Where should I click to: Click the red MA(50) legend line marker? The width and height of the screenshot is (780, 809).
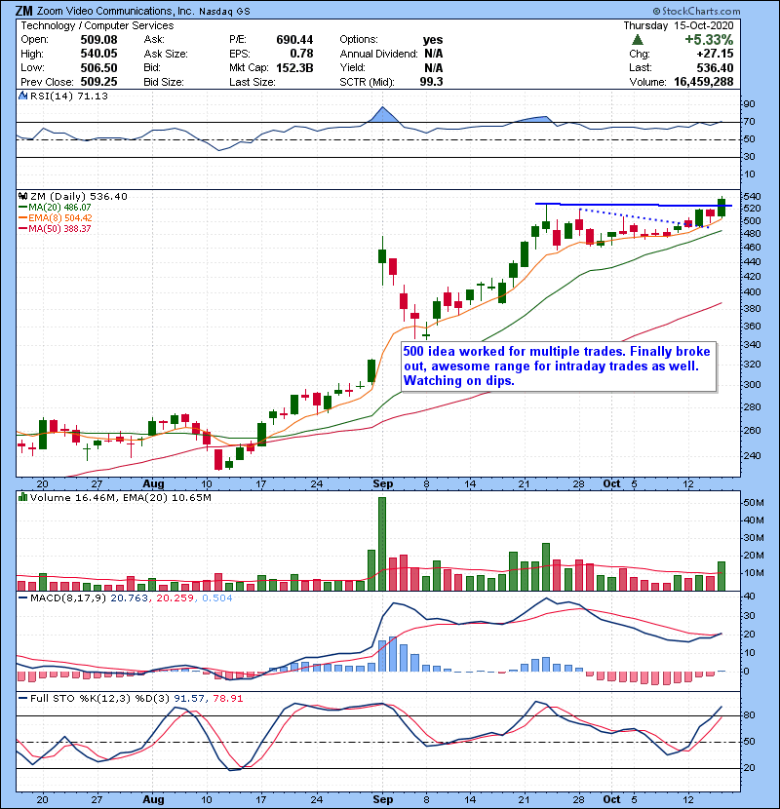coord(22,228)
